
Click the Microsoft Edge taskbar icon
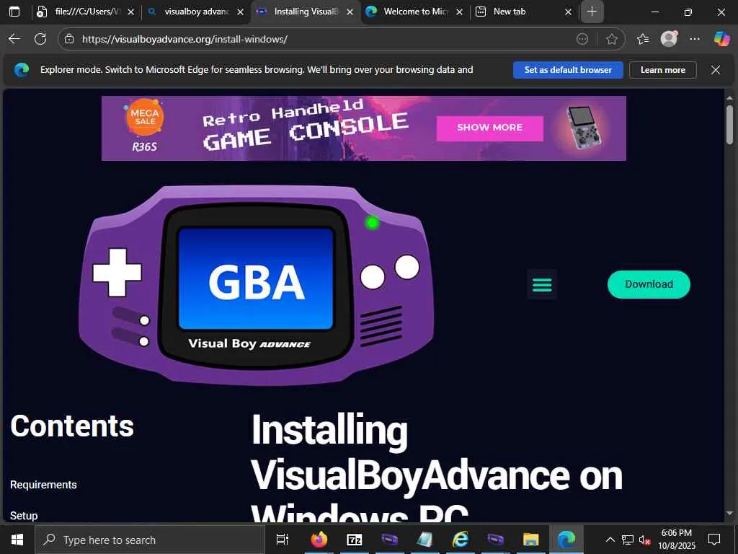pos(566,540)
